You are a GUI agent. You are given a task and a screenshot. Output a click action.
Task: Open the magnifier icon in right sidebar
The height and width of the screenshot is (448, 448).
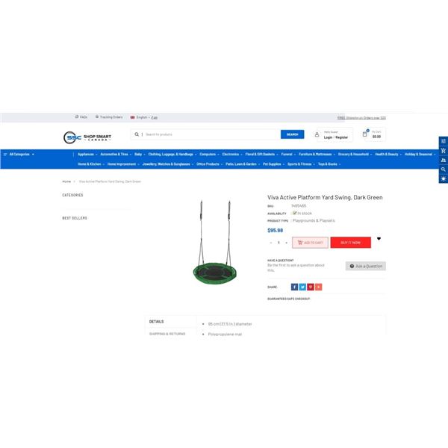click(x=443, y=169)
